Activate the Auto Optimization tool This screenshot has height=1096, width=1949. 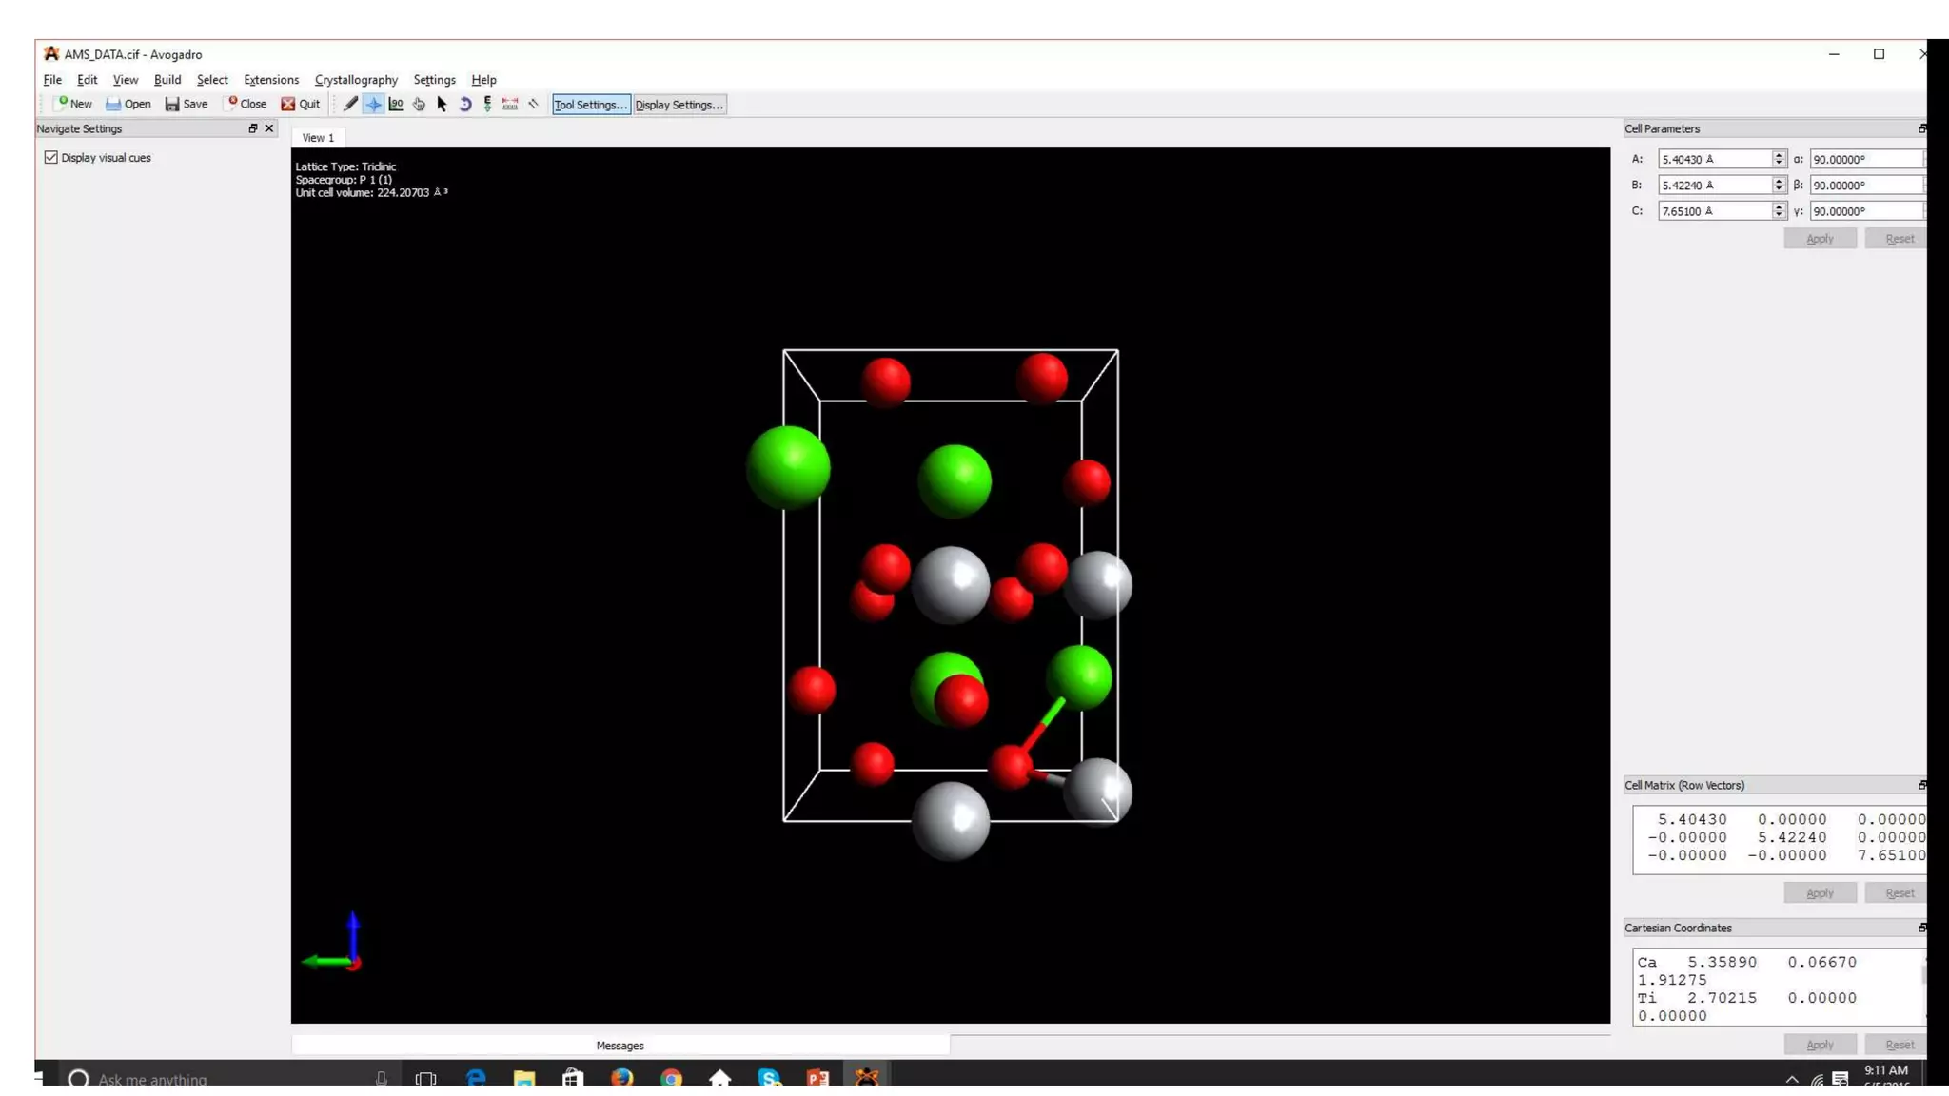(487, 104)
